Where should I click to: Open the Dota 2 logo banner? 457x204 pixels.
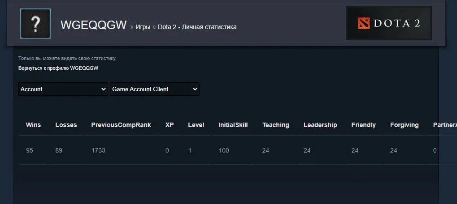coord(389,23)
